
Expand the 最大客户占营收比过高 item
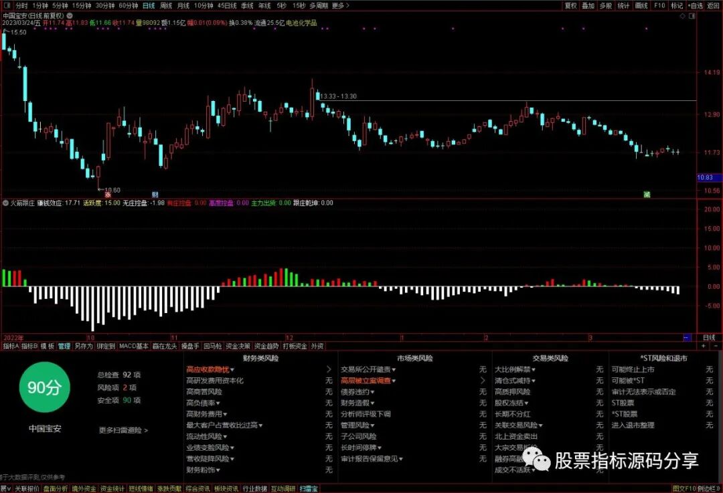[x=224, y=425]
